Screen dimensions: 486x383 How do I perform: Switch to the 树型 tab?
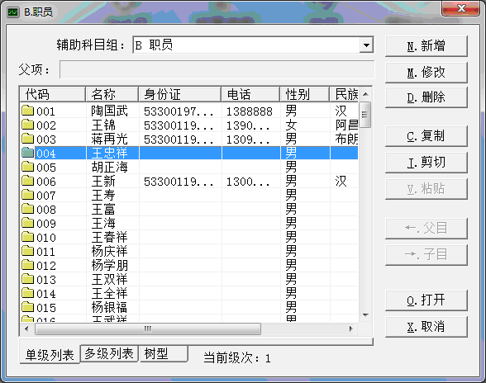tap(163, 353)
